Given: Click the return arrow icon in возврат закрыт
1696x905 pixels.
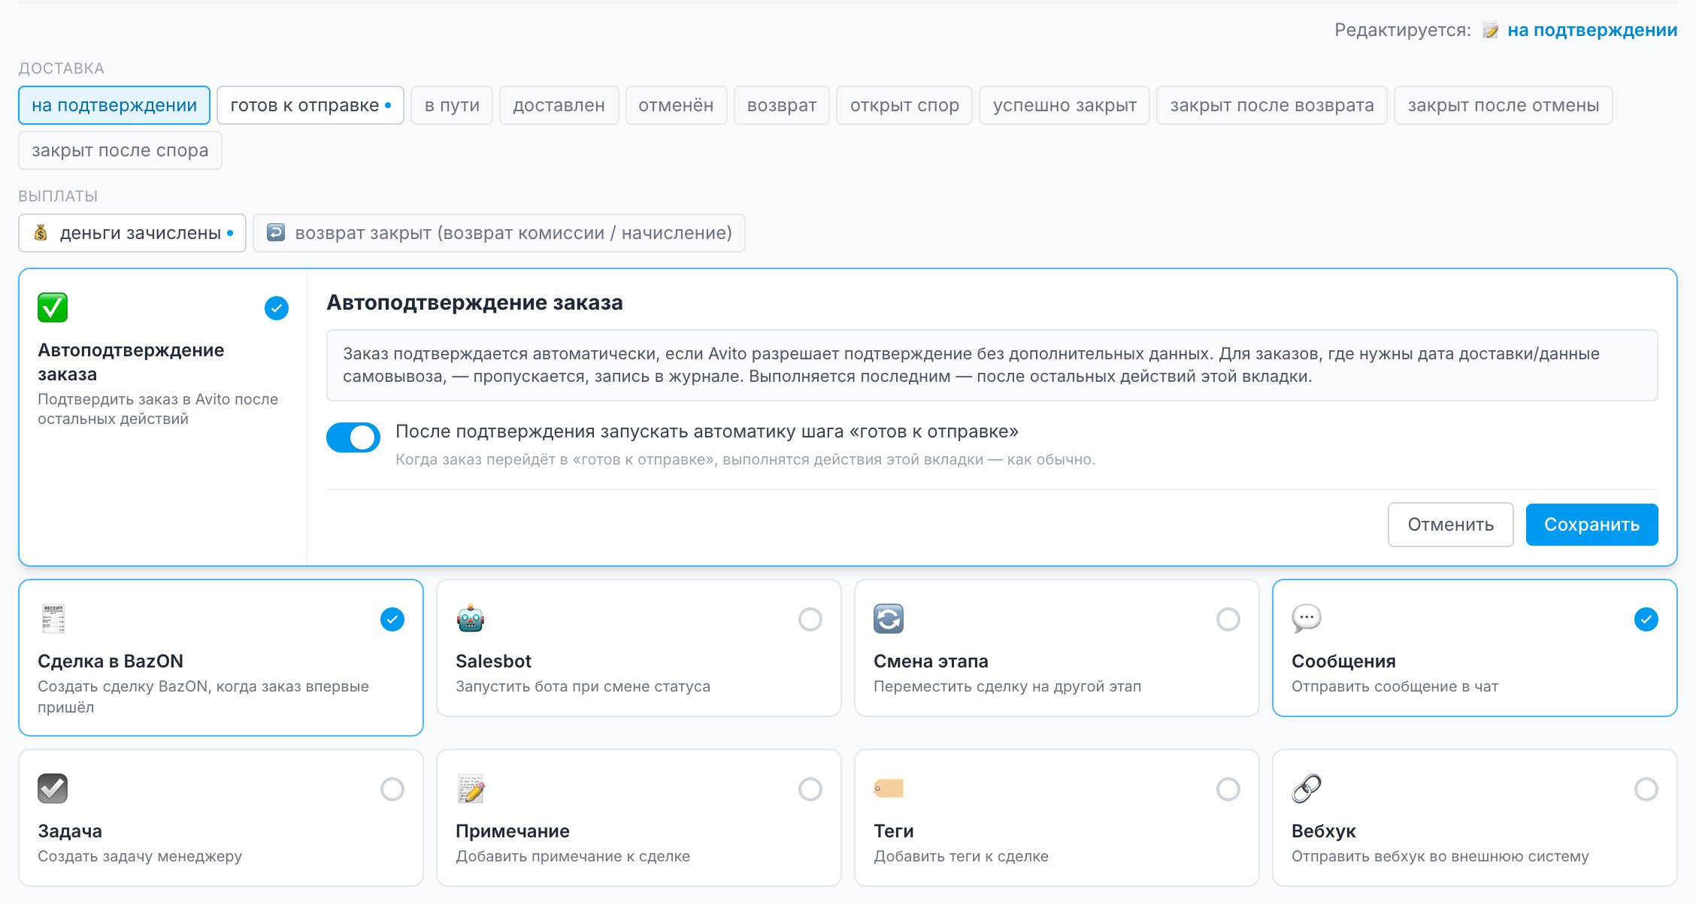Looking at the screenshot, I should click(x=276, y=232).
